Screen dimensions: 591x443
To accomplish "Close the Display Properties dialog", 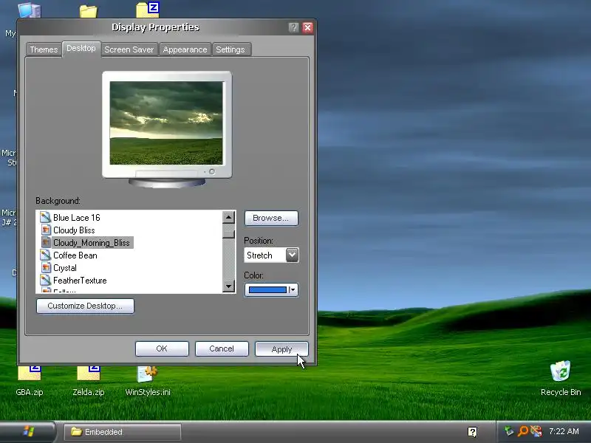I will 307,27.
